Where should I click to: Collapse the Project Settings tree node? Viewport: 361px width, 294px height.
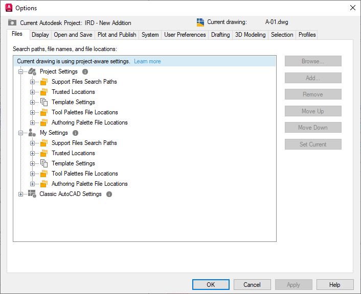(x=21, y=72)
